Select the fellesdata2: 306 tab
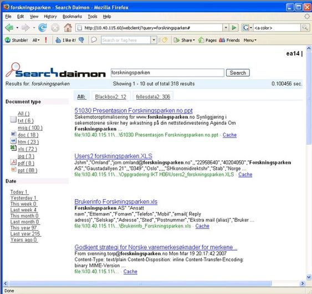Screen dimensions: 312x294 [x=153, y=97]
